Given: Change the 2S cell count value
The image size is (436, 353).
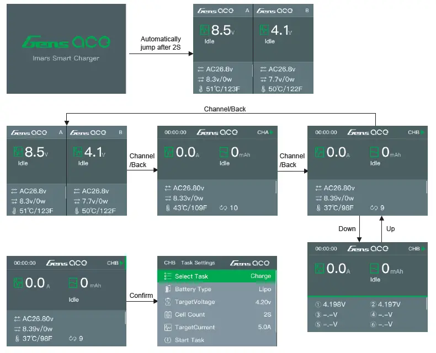Looking at the screenshot, I should (267, 314).
